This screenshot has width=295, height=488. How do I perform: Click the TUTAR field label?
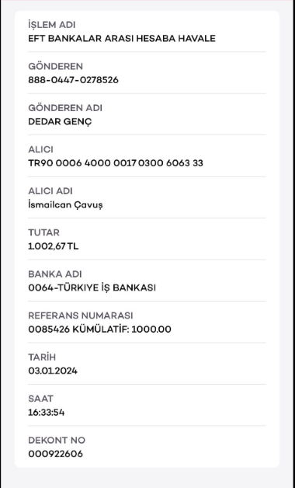point(43,233)
